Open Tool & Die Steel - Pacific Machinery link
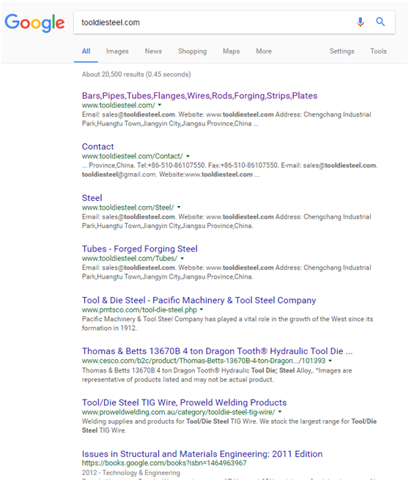The height and width of the screenshot is (481, 409). click(199, 300)
